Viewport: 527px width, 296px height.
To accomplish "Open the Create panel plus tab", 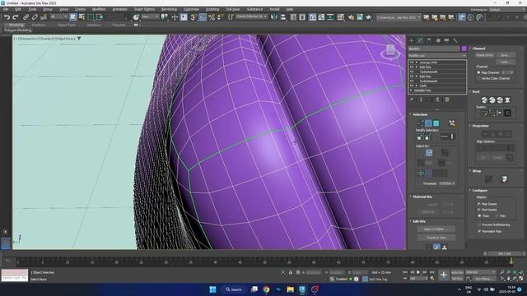I will click(412, 40).
